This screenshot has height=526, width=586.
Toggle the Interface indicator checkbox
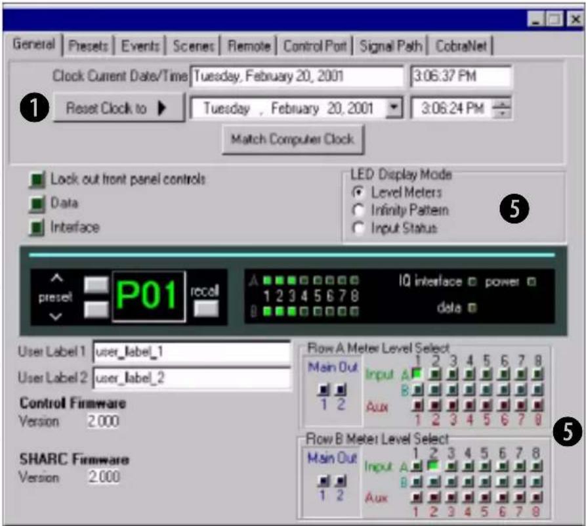point(37,227)
